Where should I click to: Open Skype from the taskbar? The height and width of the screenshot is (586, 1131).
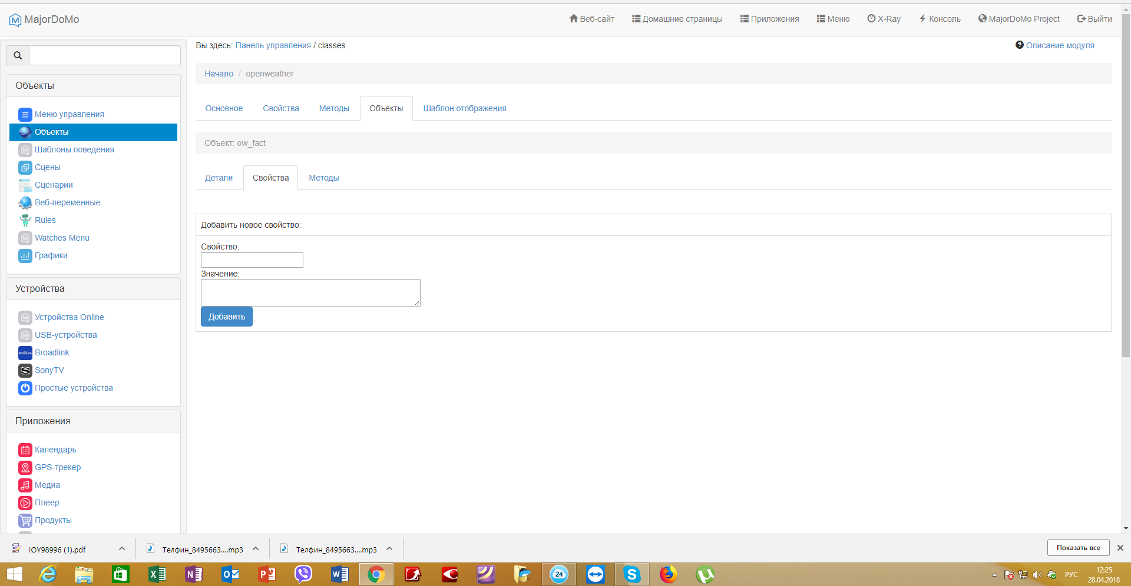tap(631, 574)
